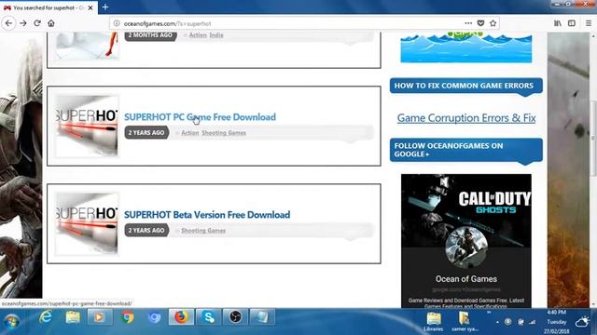Screen dimensions: 597x335
Task: Open the Windows Start menu orb
Action: click(x=12, y=321)
